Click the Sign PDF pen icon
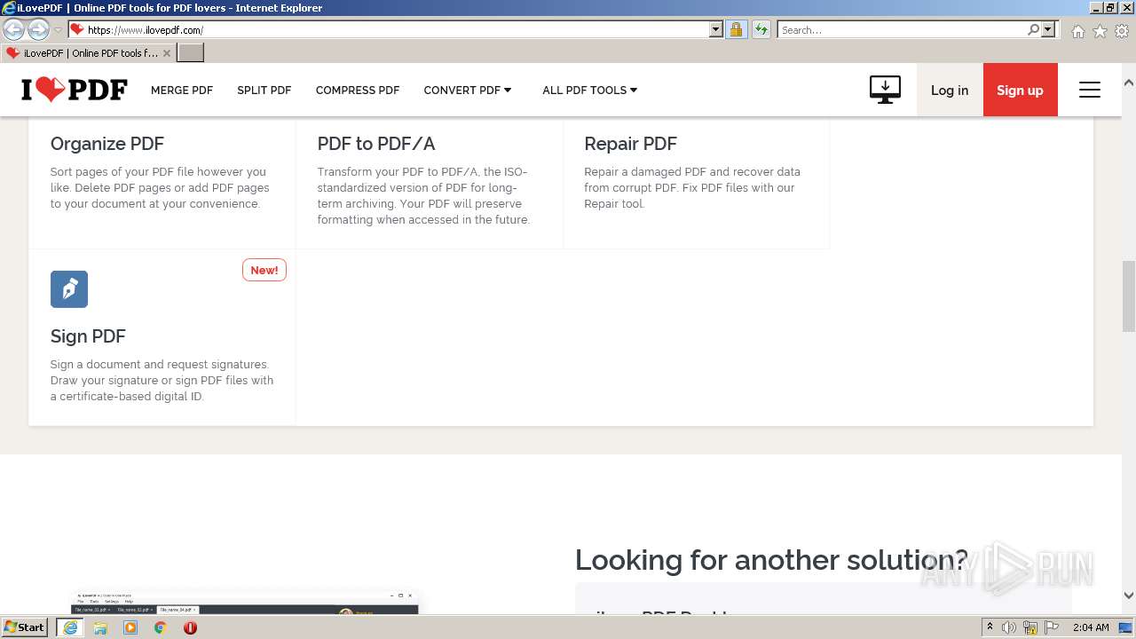Viewport: 1136px width, 639px height. click(x=69, y=289)
